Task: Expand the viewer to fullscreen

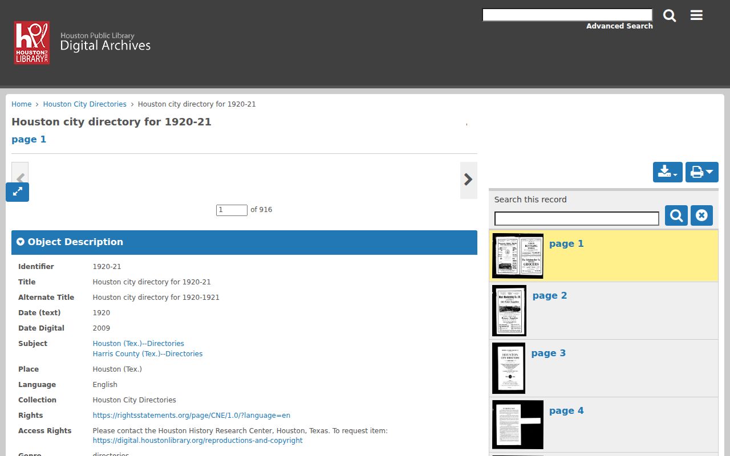Action: coord(17,192)
